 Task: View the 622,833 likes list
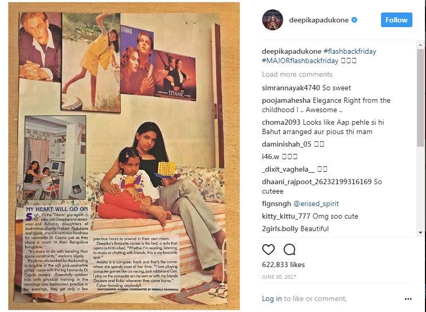coord(283,265)
